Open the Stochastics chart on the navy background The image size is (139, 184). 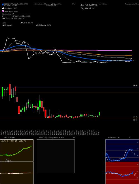tap(122, 151)
